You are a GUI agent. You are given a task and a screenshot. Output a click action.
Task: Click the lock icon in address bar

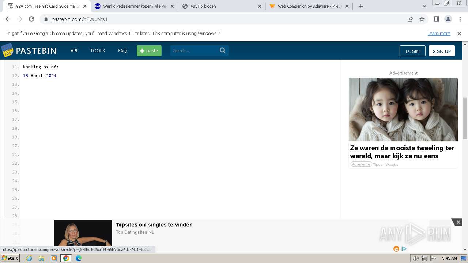pos(46,19)
